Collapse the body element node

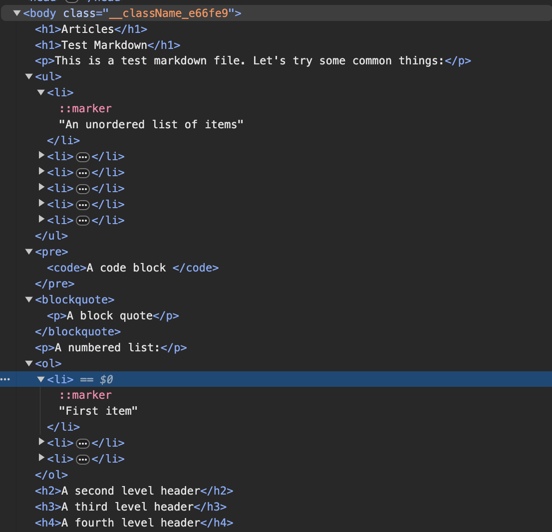click(x=16, y=13)
